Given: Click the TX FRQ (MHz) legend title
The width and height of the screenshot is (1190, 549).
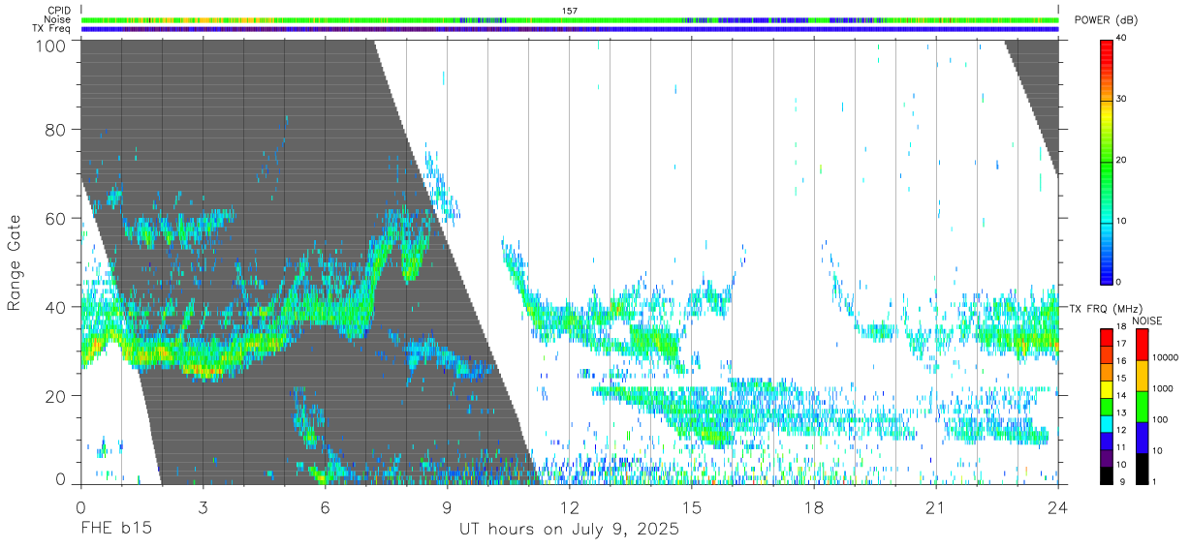Looking at the screenshot, I should coord(1107,309).
